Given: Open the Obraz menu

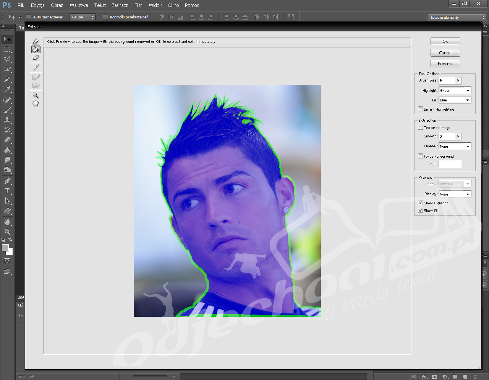Looking at the screenshot, I should (57, 5).
